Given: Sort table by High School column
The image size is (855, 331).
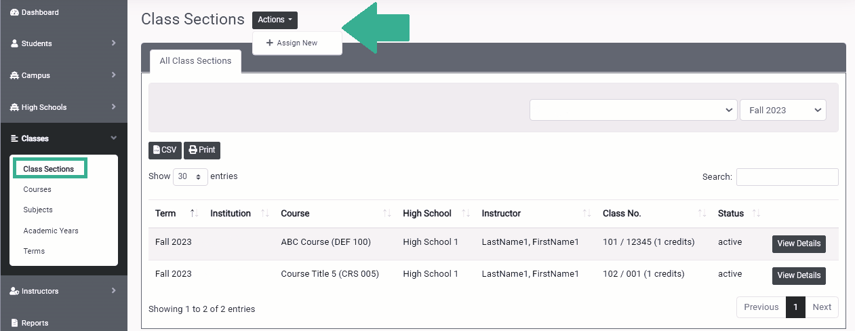Looking at the screenshot, I should coord(435,213).
